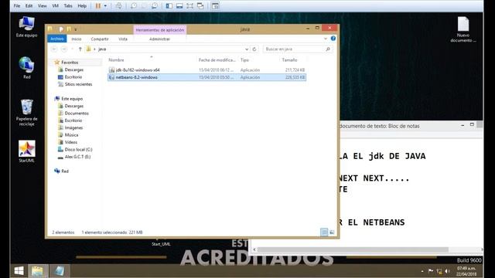Sort files by Tamaño column header
This screenshot has width=495, height=278.
(289, 60)
